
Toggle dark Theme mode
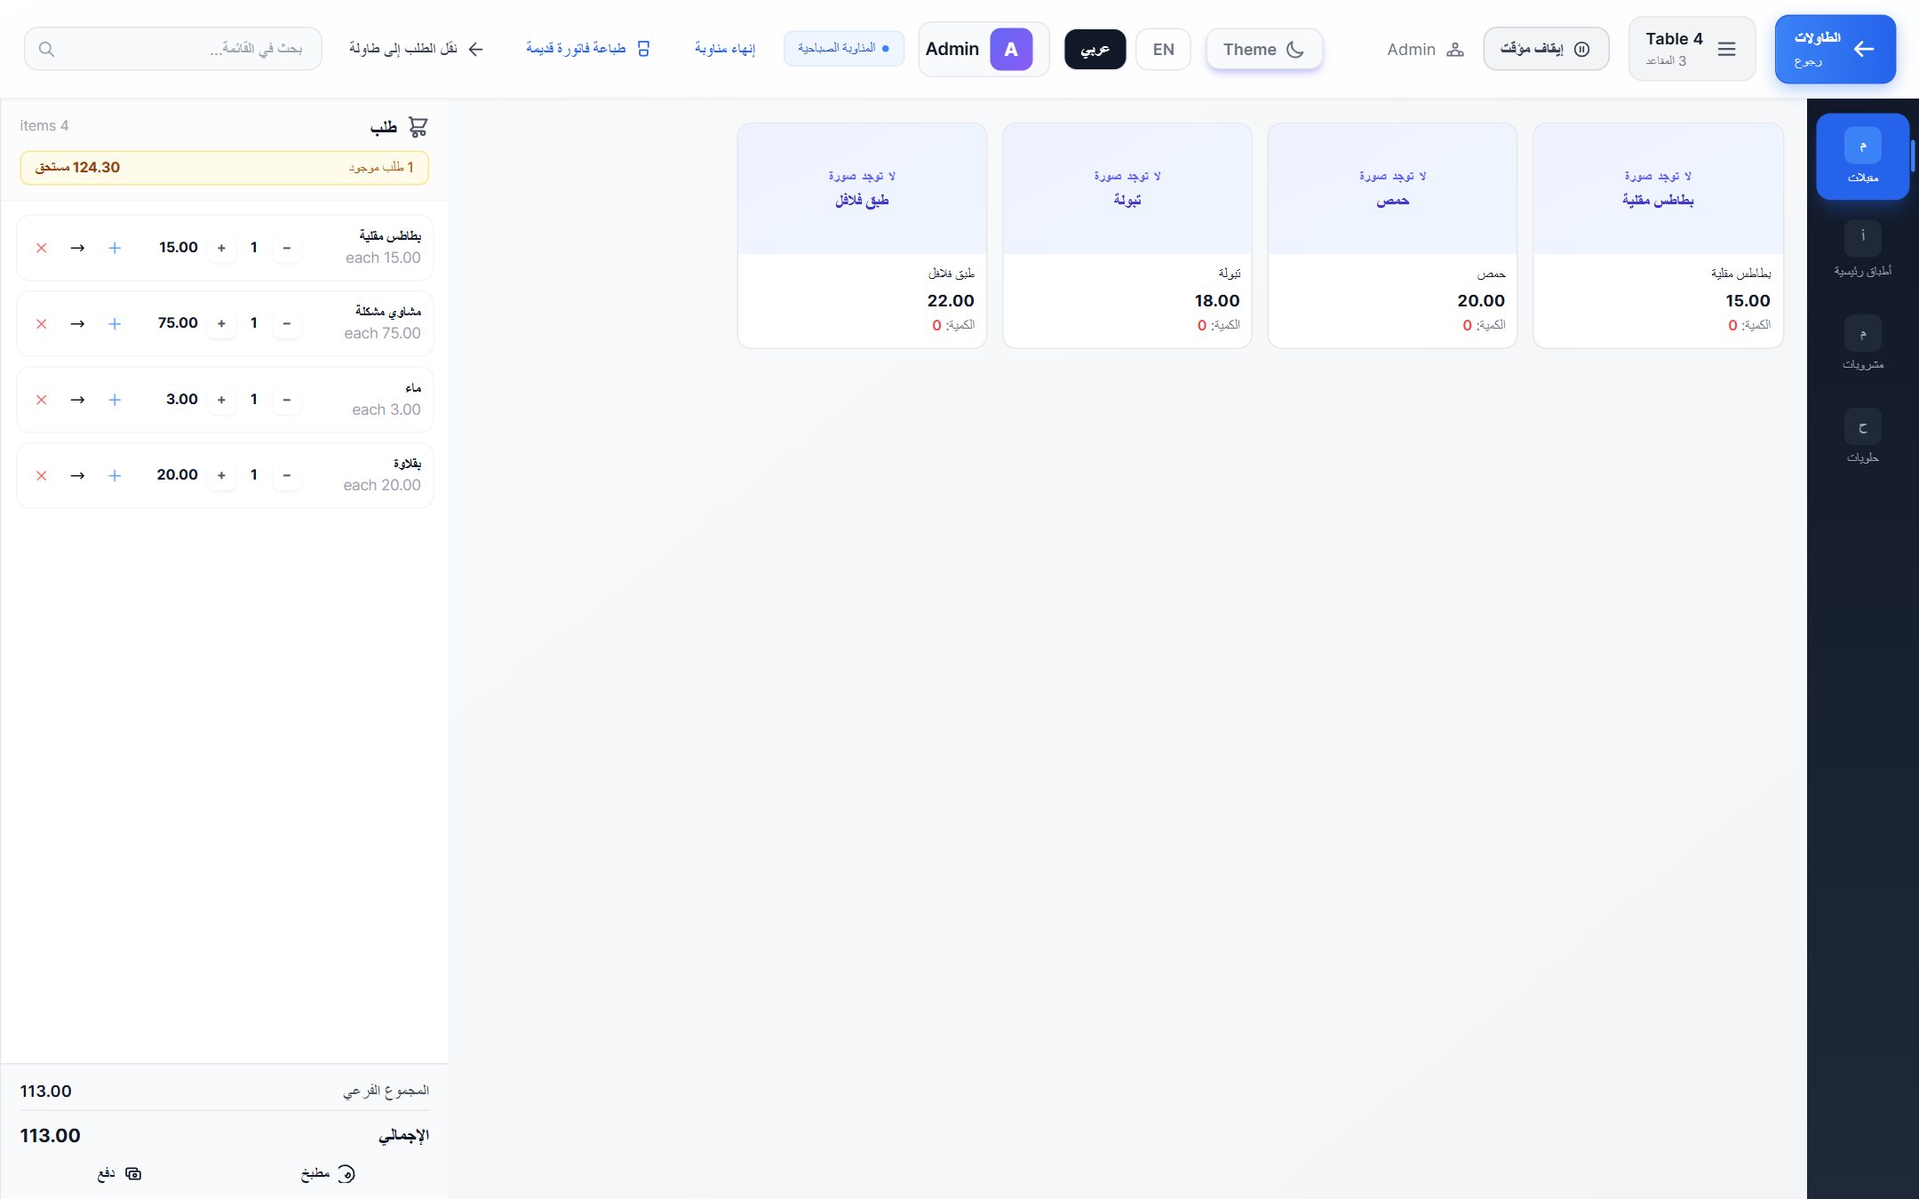pos(1264,49)
